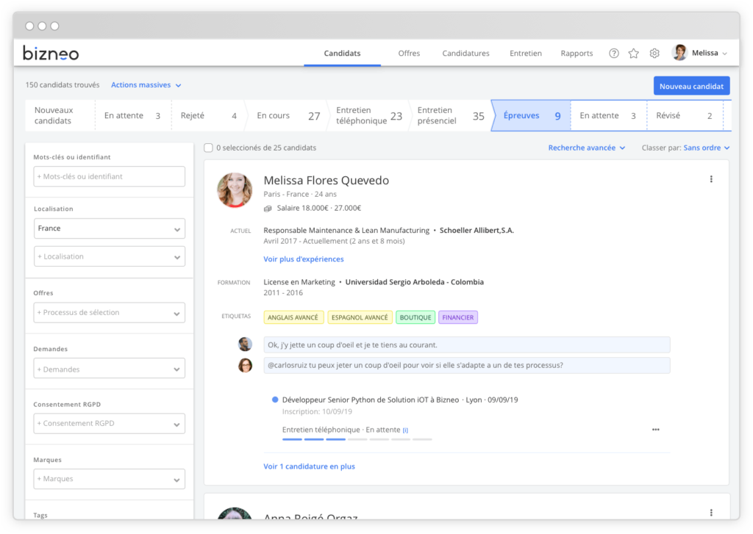Open the three-dot menu on Melissa's candidate card
Screen dimensions: 753x534
(710, 178)
